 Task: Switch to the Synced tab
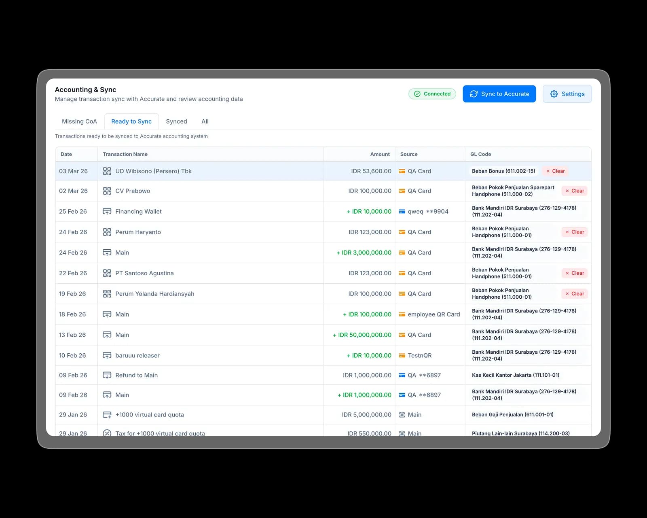point(176,121)
